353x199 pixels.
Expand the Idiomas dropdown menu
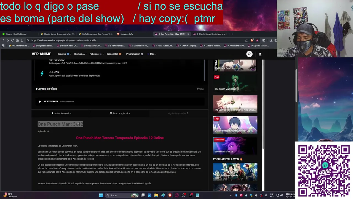pyautogui.click(x=80, y=54)
